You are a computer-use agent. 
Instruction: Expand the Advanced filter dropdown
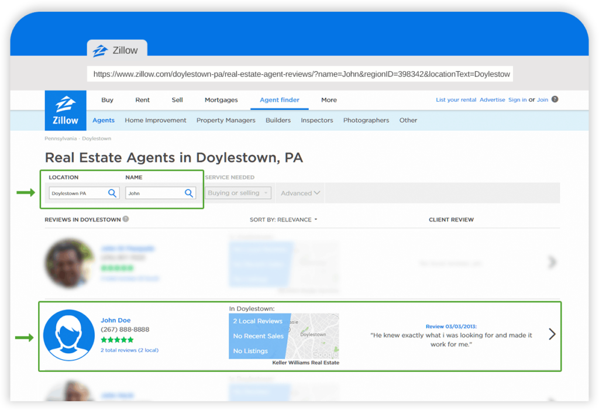299,193
